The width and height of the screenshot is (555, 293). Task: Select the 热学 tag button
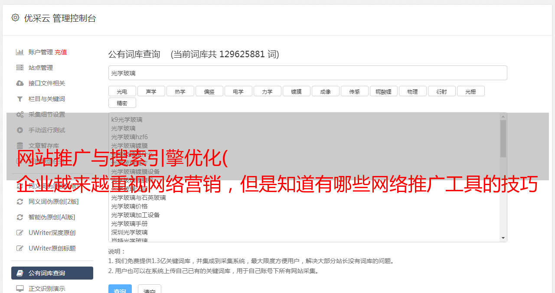tap(180, 91)
